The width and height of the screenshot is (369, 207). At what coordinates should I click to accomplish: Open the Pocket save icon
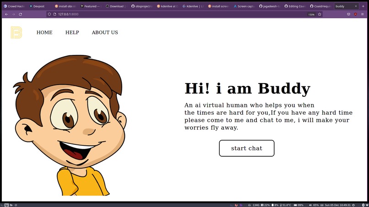click(348, 14)
